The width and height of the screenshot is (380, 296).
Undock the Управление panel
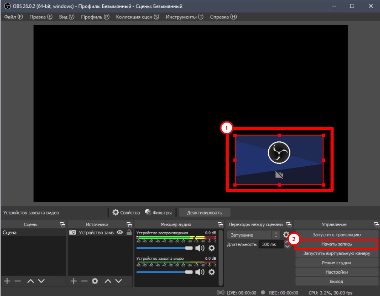377,224
